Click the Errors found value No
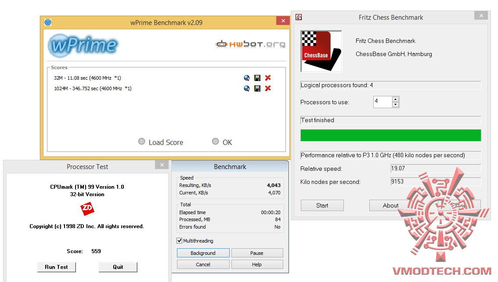 [x=277, y=227]
